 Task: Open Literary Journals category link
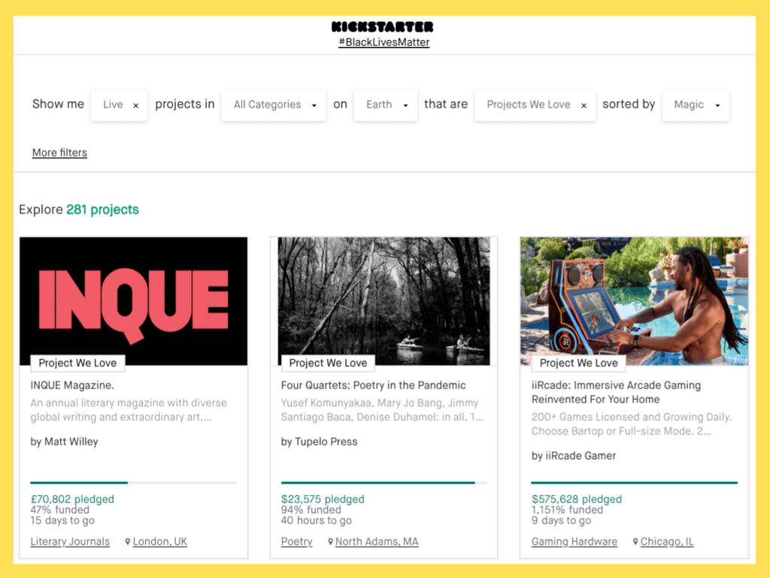click(70, 541)
